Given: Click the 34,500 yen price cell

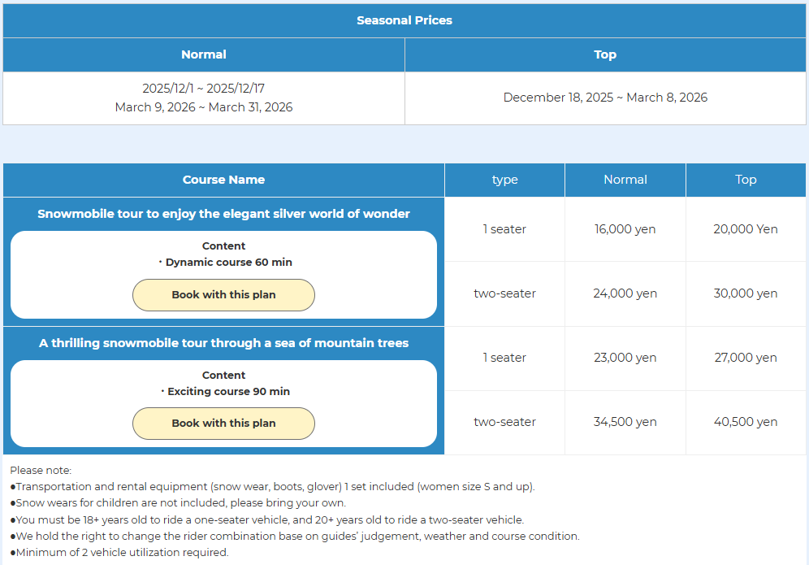Looking at the screenshot, I should [x=625, y=422].
